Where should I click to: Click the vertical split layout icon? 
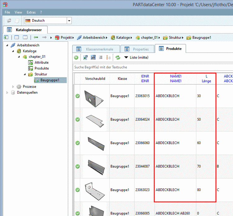25,38
